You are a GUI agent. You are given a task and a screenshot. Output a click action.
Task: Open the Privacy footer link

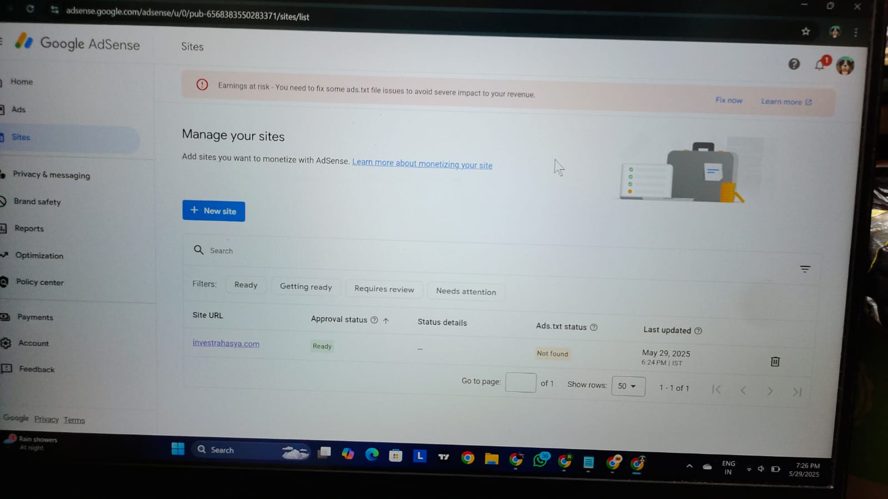pyautogui.click(x=46, y=420)
